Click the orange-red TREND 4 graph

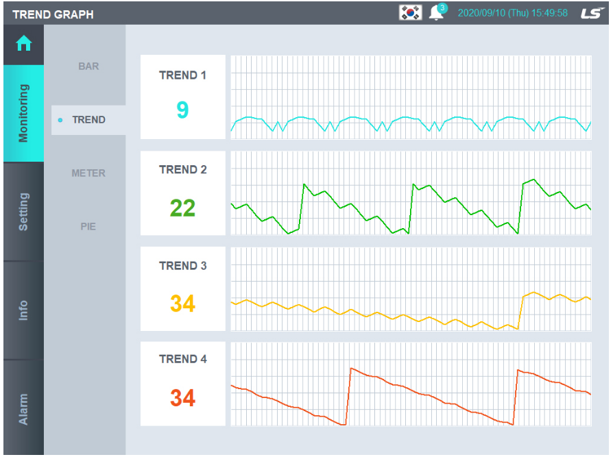pyautogui.click(x=411, y=384)
